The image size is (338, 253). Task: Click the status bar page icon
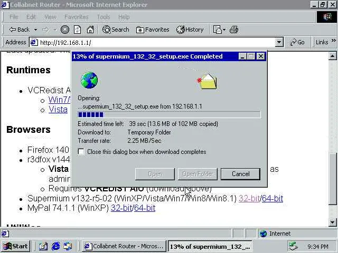click(x=5, y=233)
